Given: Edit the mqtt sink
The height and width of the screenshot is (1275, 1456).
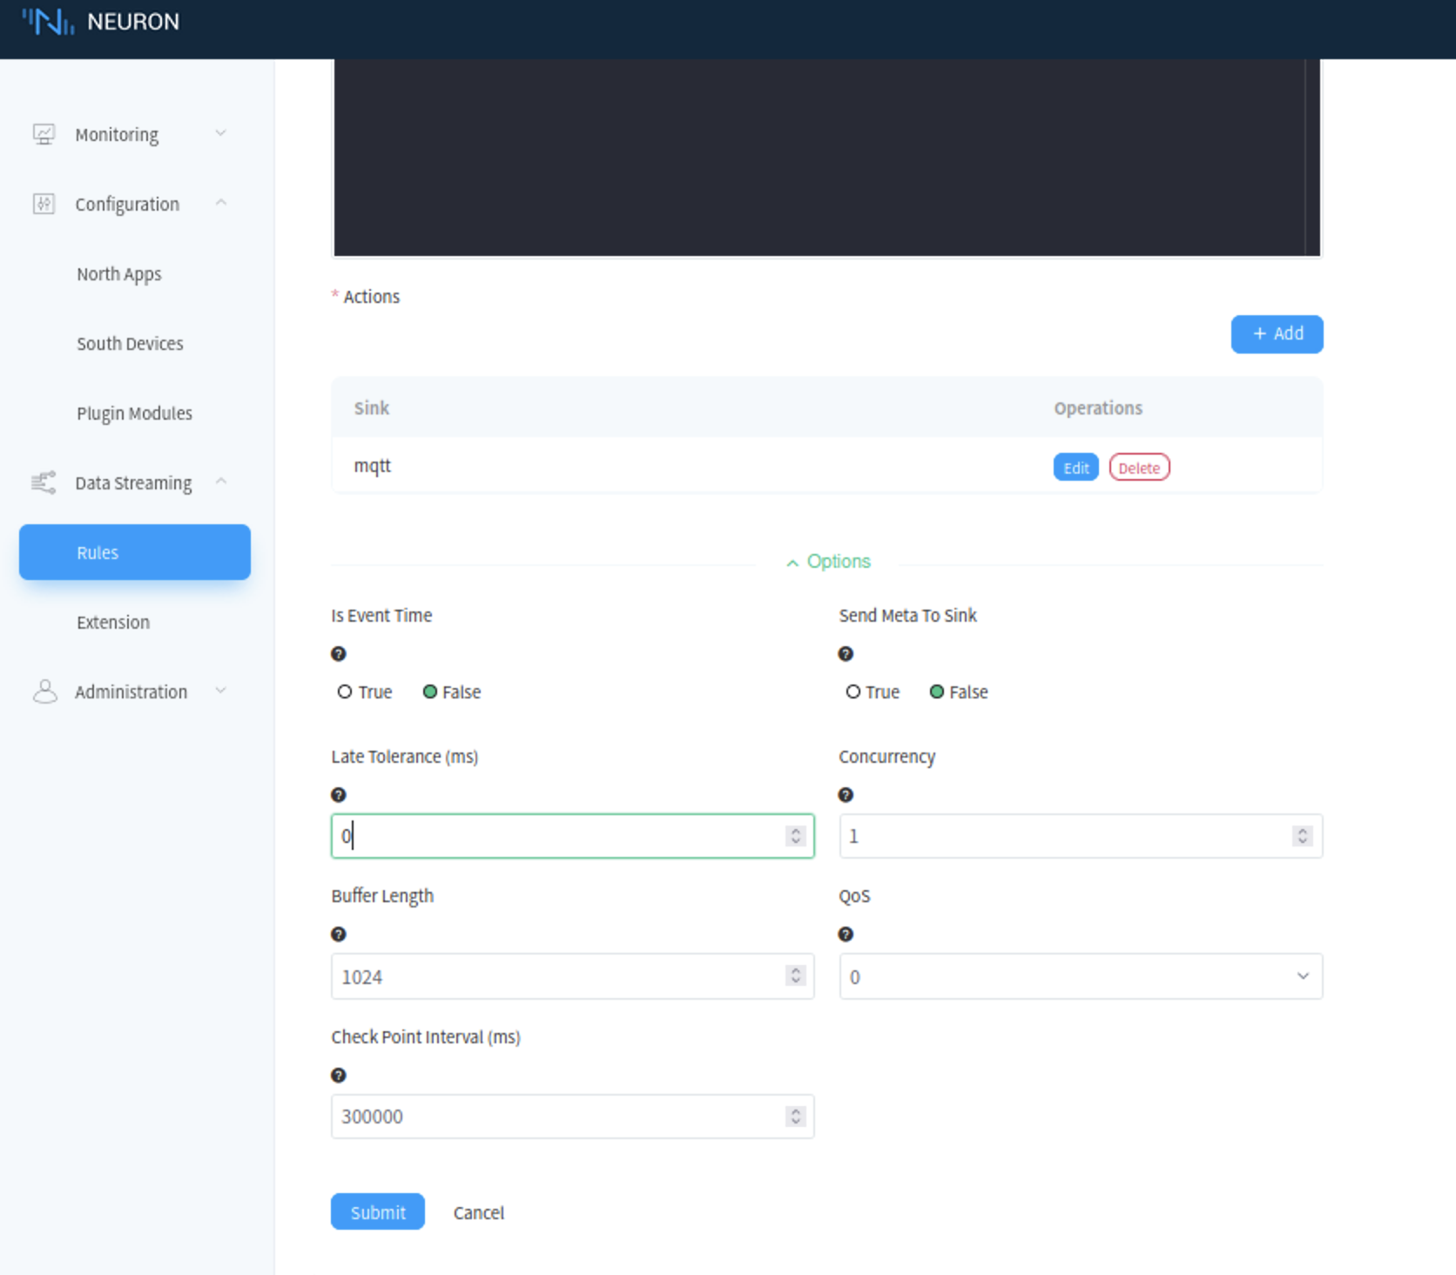Looking at the screenshot, I should 1076,468.
